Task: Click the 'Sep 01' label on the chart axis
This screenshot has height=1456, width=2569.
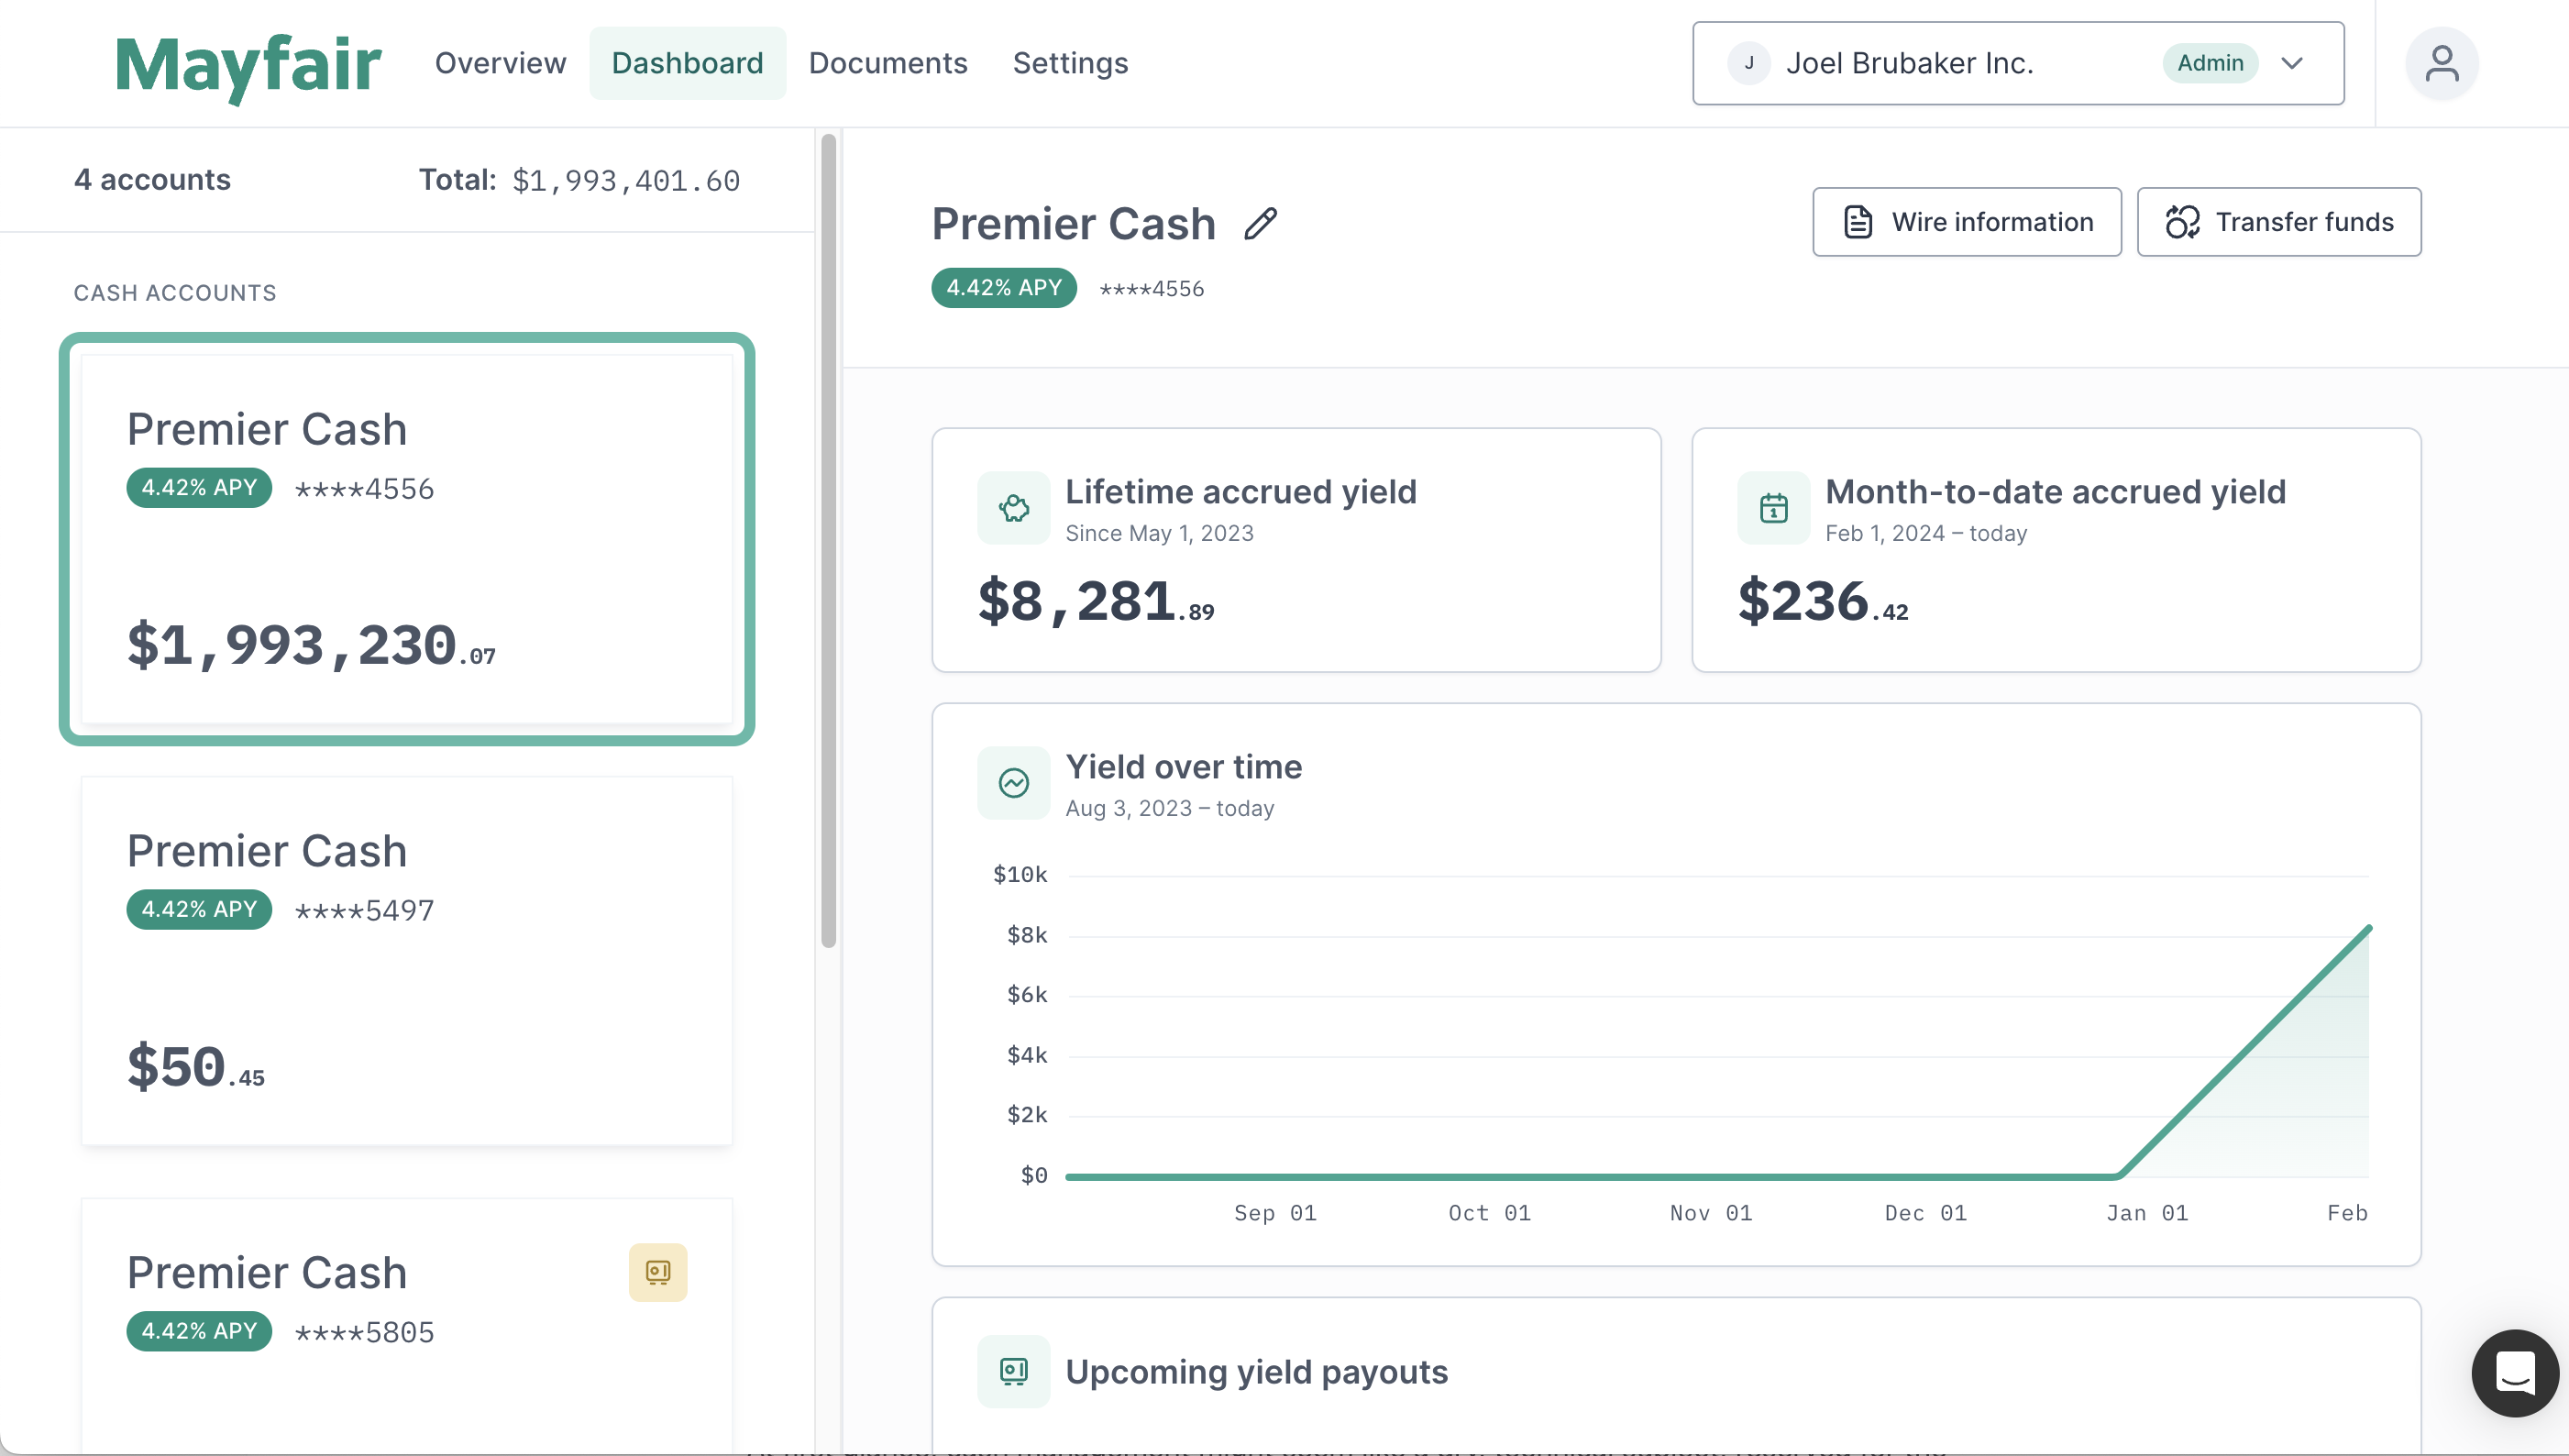Action: click(1275, 1213)
